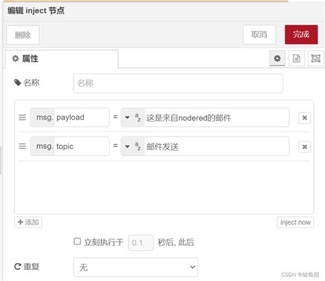Click the 删除 delete button

23,35
